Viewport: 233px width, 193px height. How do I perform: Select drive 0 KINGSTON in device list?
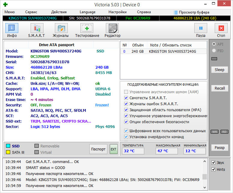pyautogui.click(x=163, y=51)
